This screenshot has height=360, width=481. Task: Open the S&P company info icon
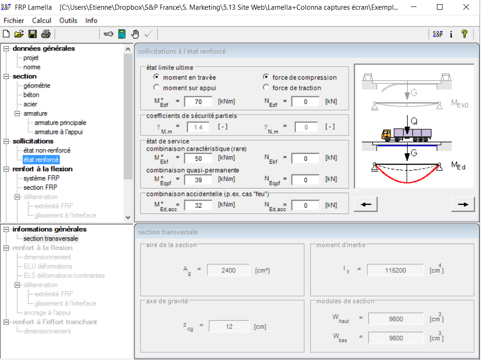click(437, 34)
